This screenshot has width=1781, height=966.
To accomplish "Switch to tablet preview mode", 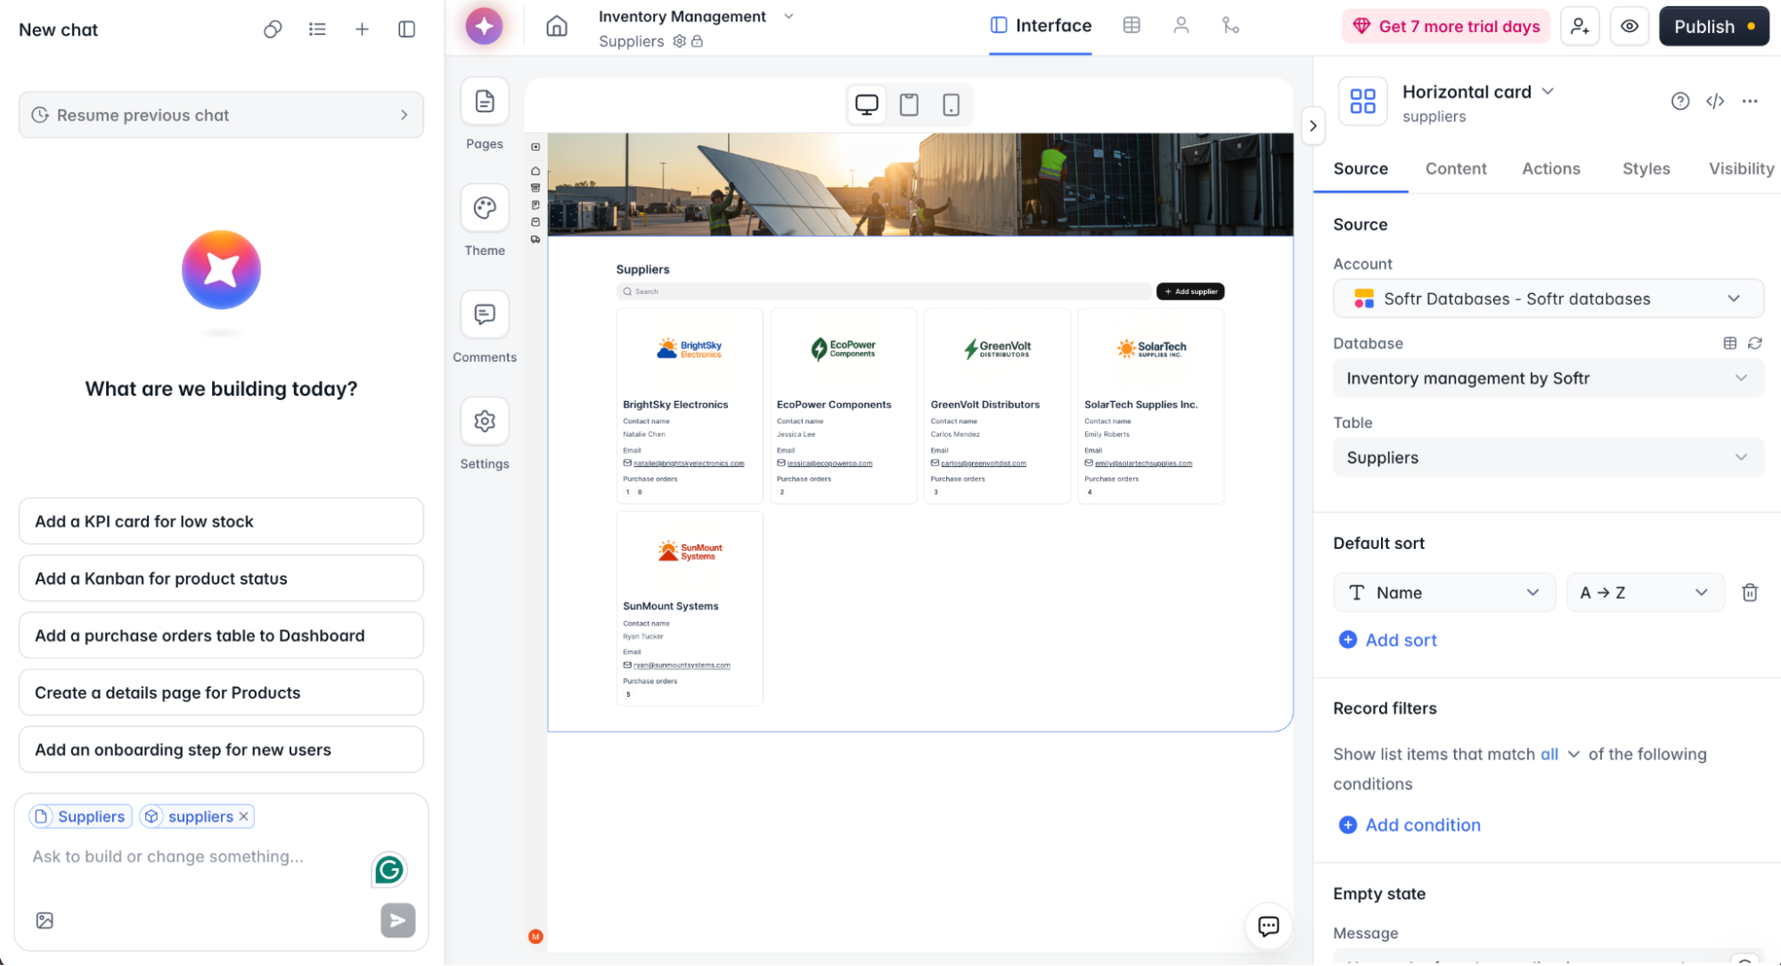I will 909,104.
